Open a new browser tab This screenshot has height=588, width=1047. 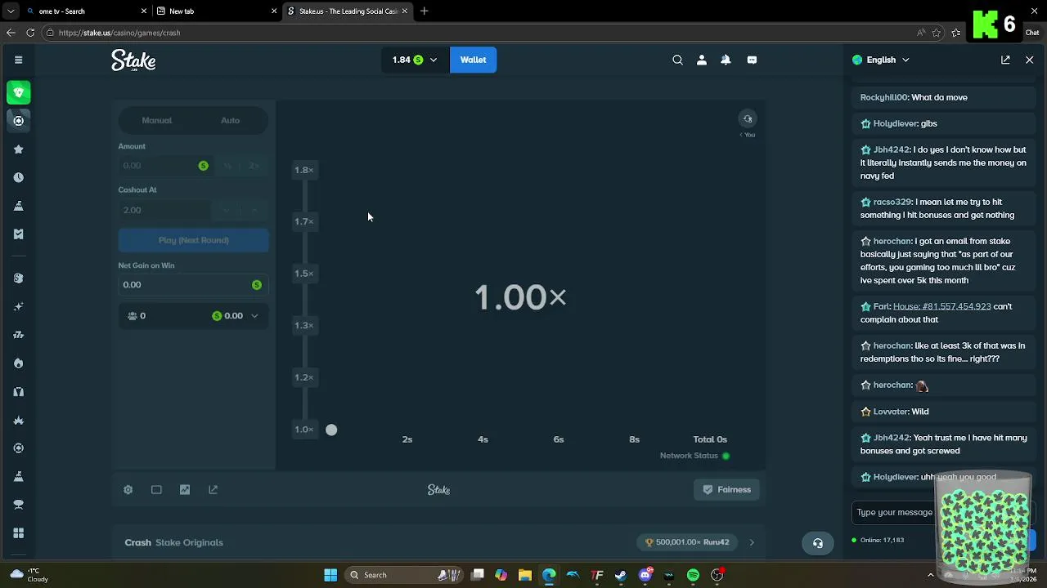pyautogui.click(x=424, y=11)
